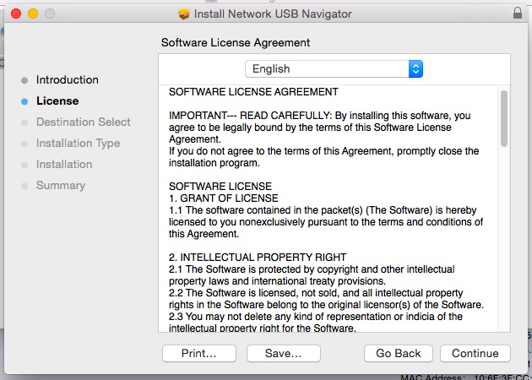
Task: Select the License step in the sidebar
Action: (x=57, y=100)
